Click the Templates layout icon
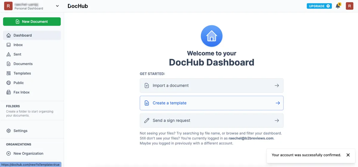This screenshot has width=358, height=167. [x=8, y=73]
